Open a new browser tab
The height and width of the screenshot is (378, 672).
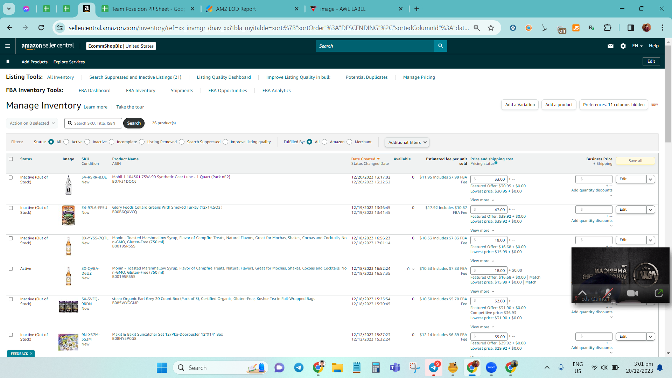coord(416,9)
